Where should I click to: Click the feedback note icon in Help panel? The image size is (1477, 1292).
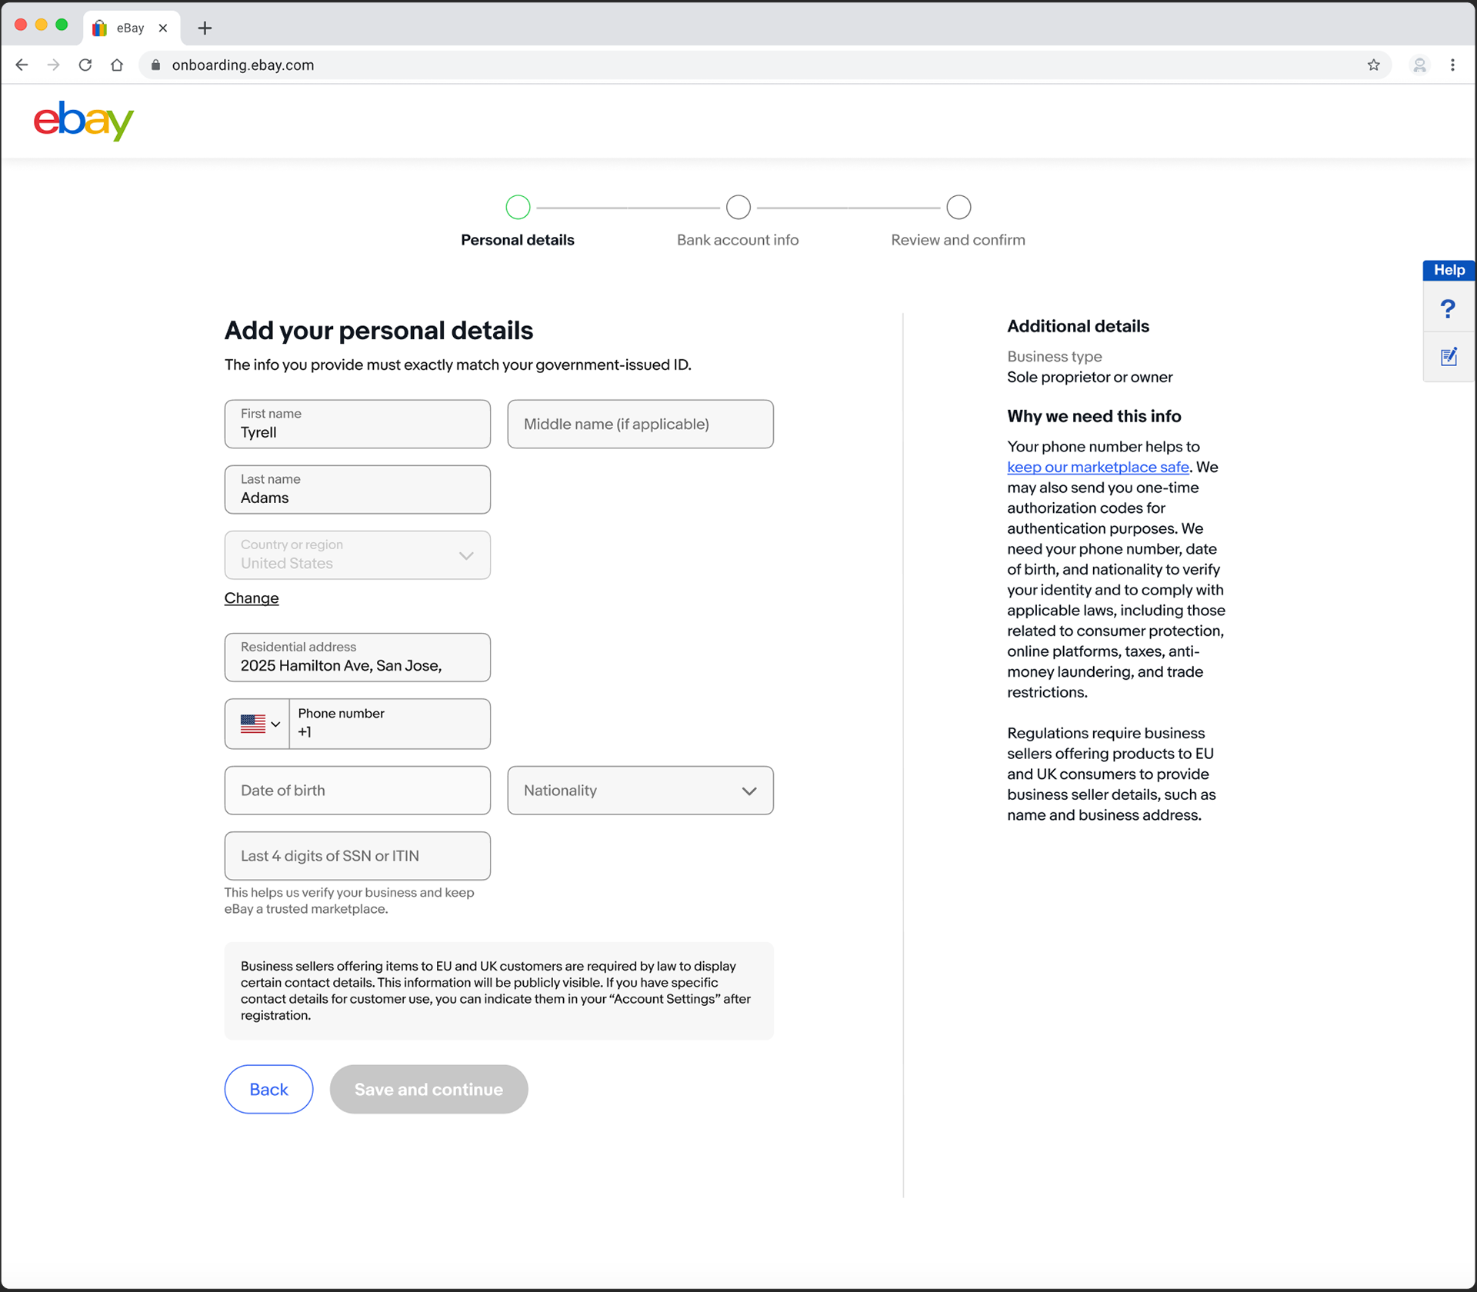1449,357
